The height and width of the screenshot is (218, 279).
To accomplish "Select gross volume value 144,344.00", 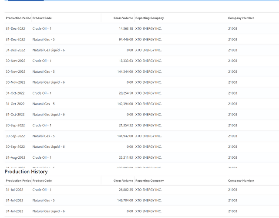I will [125, 72].
